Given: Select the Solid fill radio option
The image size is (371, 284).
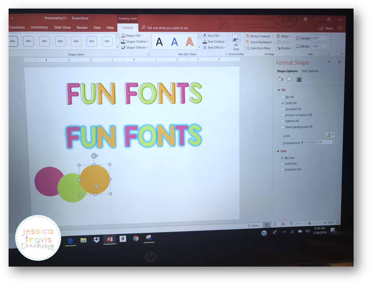Looking at the screenshot, I should point(283,103).
